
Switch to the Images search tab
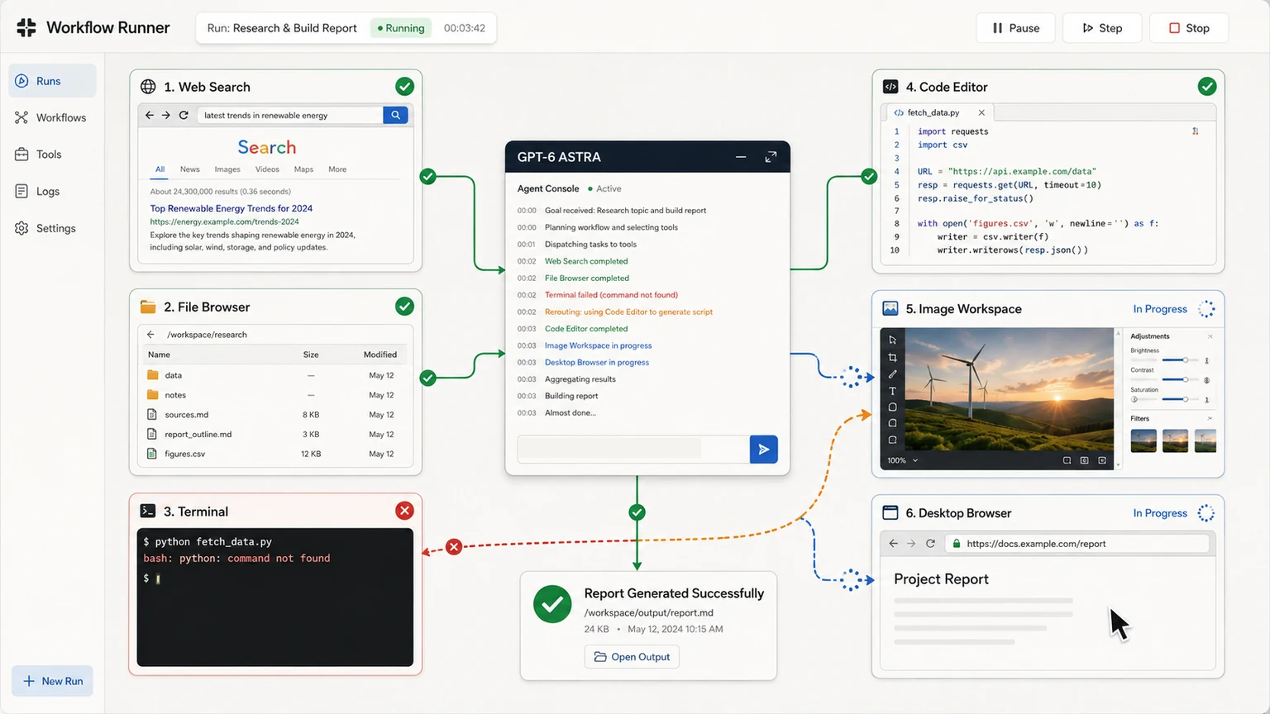[x=227, y=169]
